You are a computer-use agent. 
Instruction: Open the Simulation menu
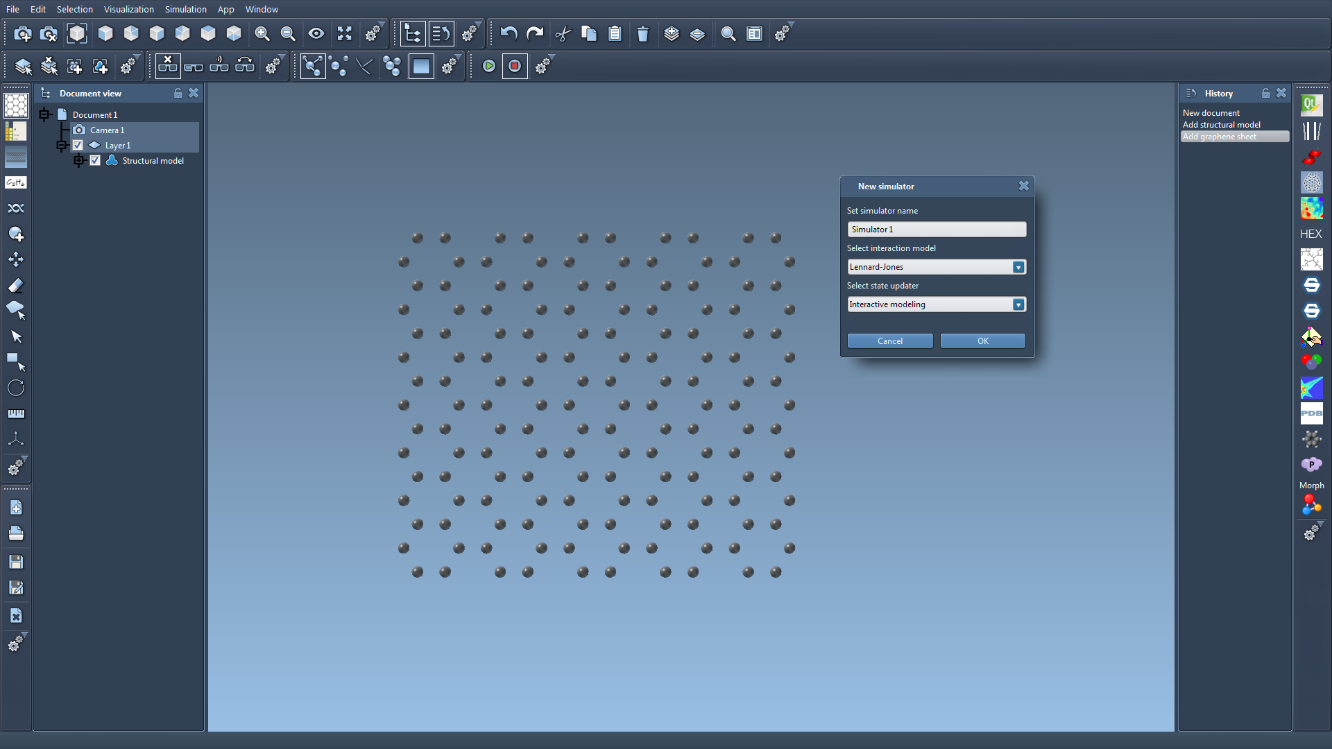tap(185, 9)
